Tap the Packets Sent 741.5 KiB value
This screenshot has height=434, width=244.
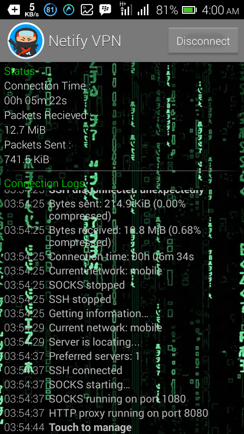coord(26,160)
